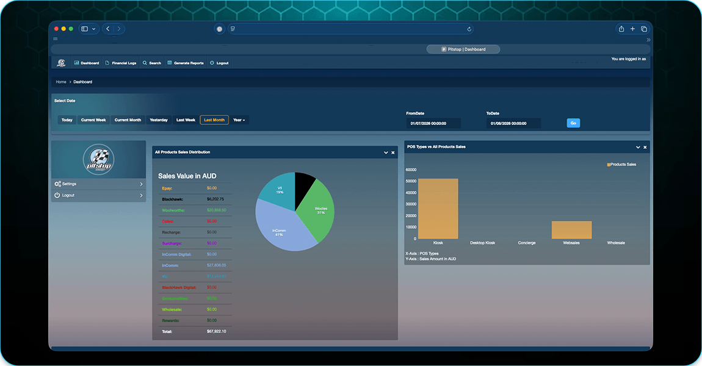Select the Current Week filter

[x=93, y=120]
